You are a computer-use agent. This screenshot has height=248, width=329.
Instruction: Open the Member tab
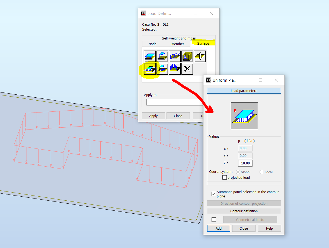coord(178,44)
